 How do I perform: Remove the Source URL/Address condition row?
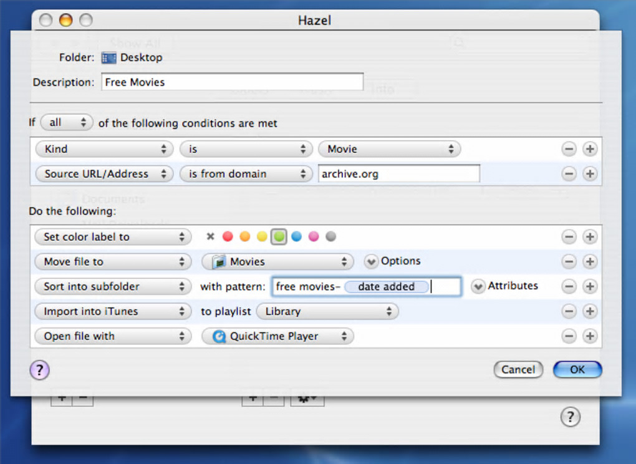[x=569, y=173]
